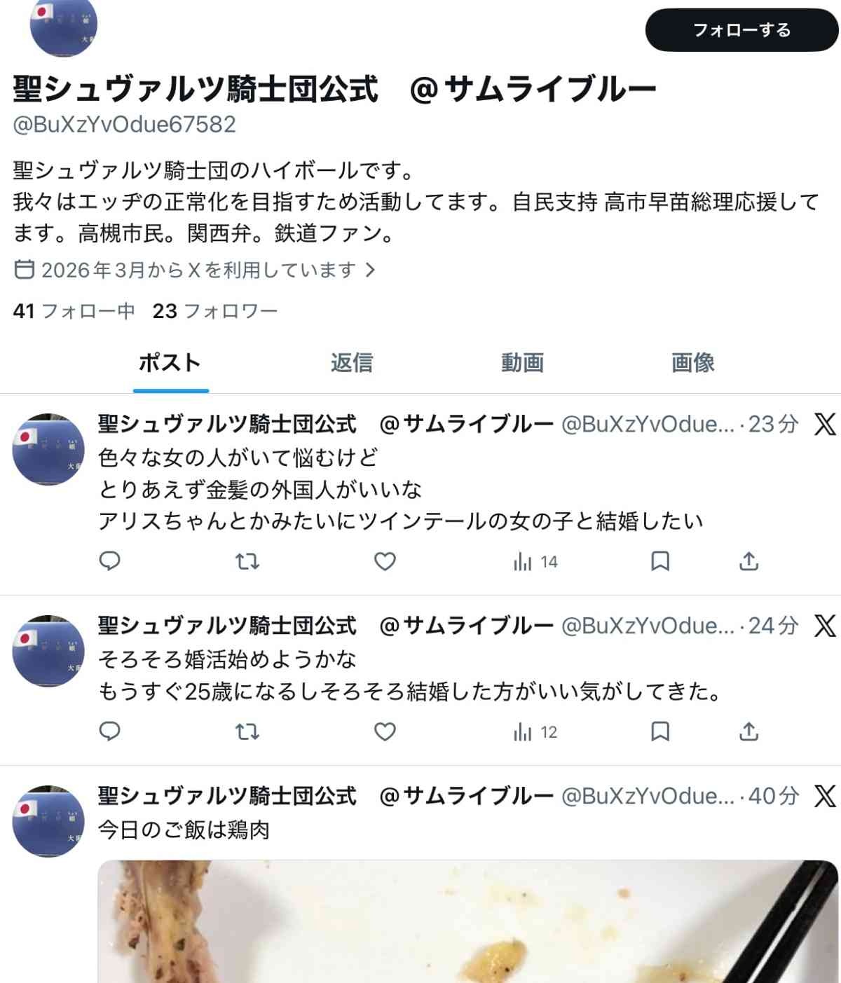
Task: Bookmark the 婚活 post from 24分
Action: coord(660,731)
